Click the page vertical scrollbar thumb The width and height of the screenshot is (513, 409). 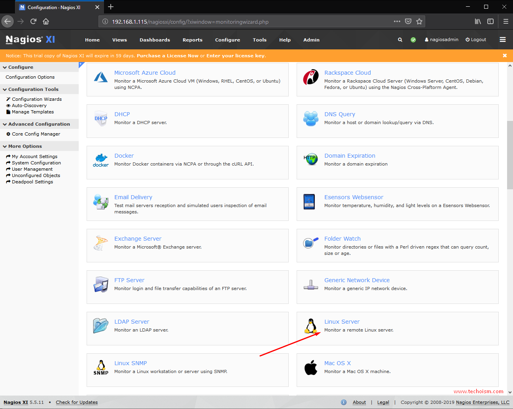click(510, 155)
